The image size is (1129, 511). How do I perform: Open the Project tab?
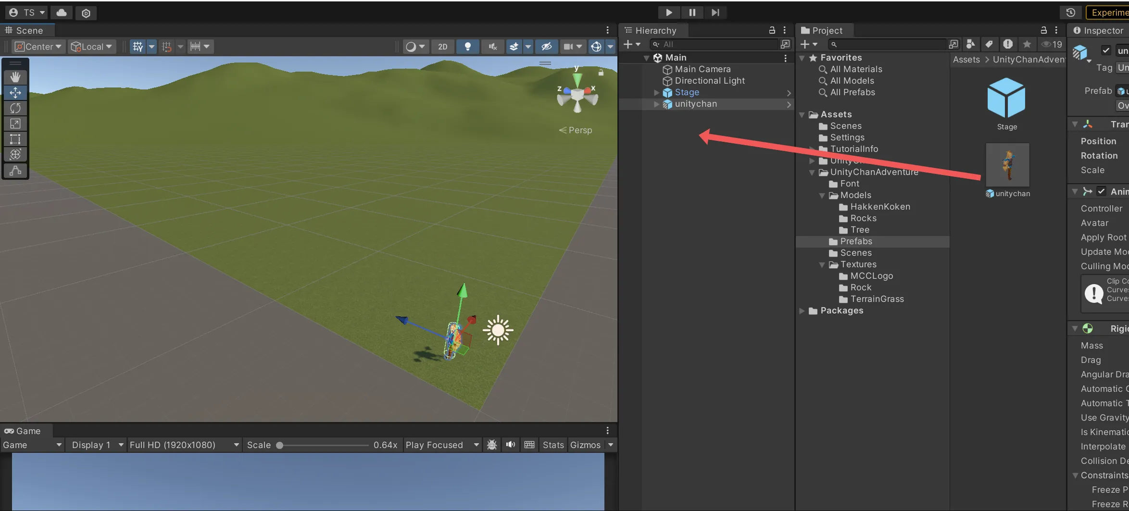(823, 30)
